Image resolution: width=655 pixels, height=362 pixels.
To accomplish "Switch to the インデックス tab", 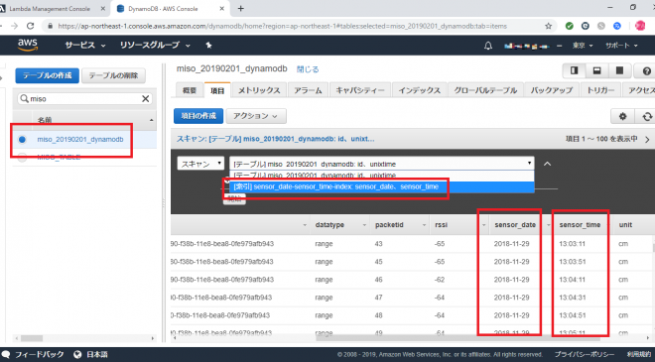I will [420, 90].
